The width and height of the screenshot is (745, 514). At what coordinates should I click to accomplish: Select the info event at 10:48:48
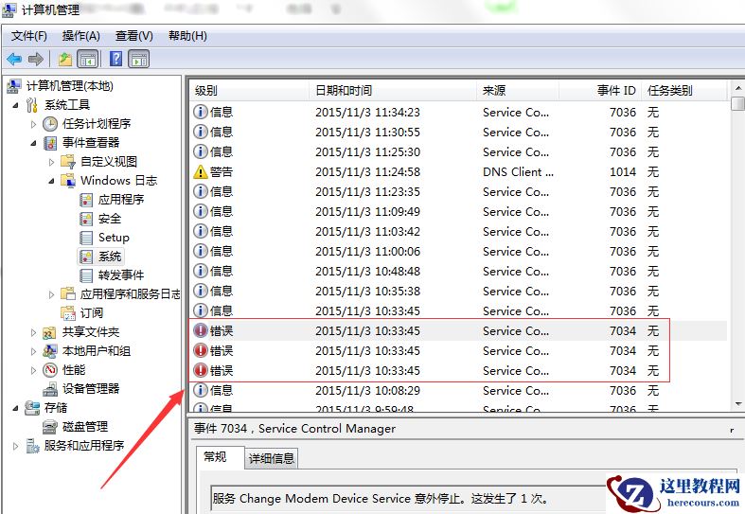click(458, 272)
